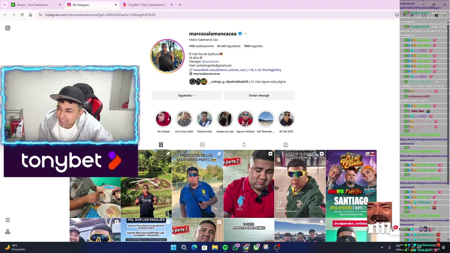The width and height of the screenshot is (450, 253).
Task: Click the instagram.com address bar
Action: (218, 15)
